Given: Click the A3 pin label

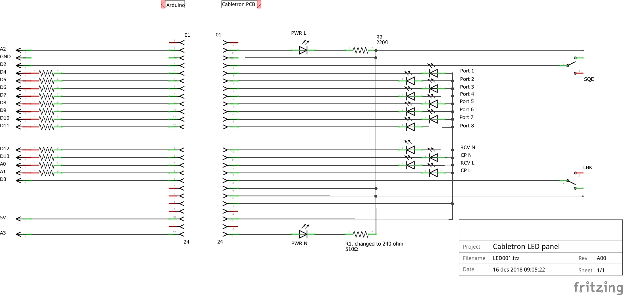Looking at the screenshot, I should (x=3, y=233).
